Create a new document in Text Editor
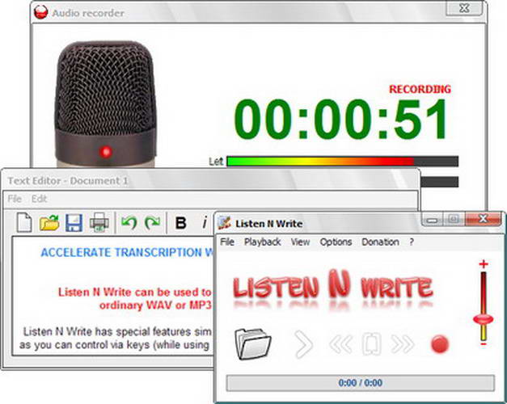Screen dimensions: 507x404 24,222
